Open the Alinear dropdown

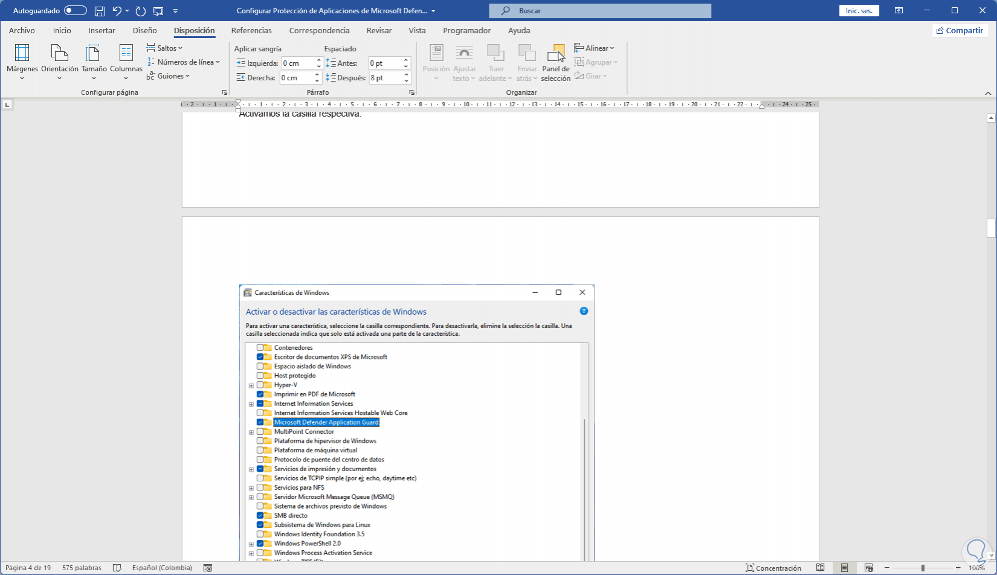(x=594, y=48)
